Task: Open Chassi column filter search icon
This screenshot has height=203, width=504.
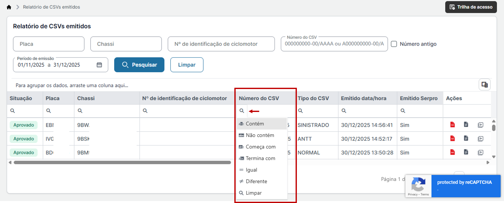Action: 80,111
